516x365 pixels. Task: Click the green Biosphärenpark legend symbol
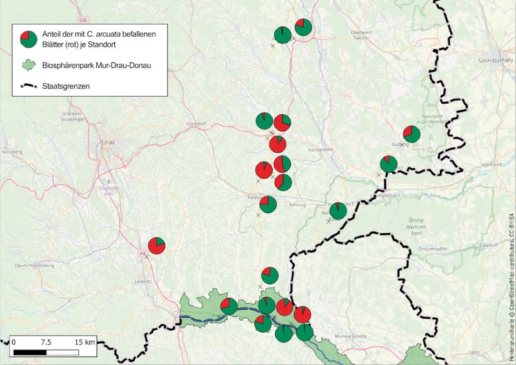tap(28, 65)
